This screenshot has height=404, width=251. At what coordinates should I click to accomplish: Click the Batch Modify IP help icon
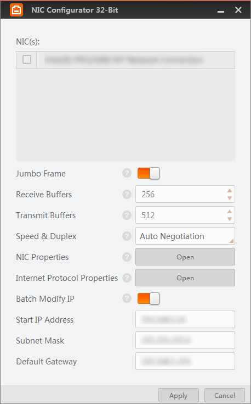(x=127, y=298)
